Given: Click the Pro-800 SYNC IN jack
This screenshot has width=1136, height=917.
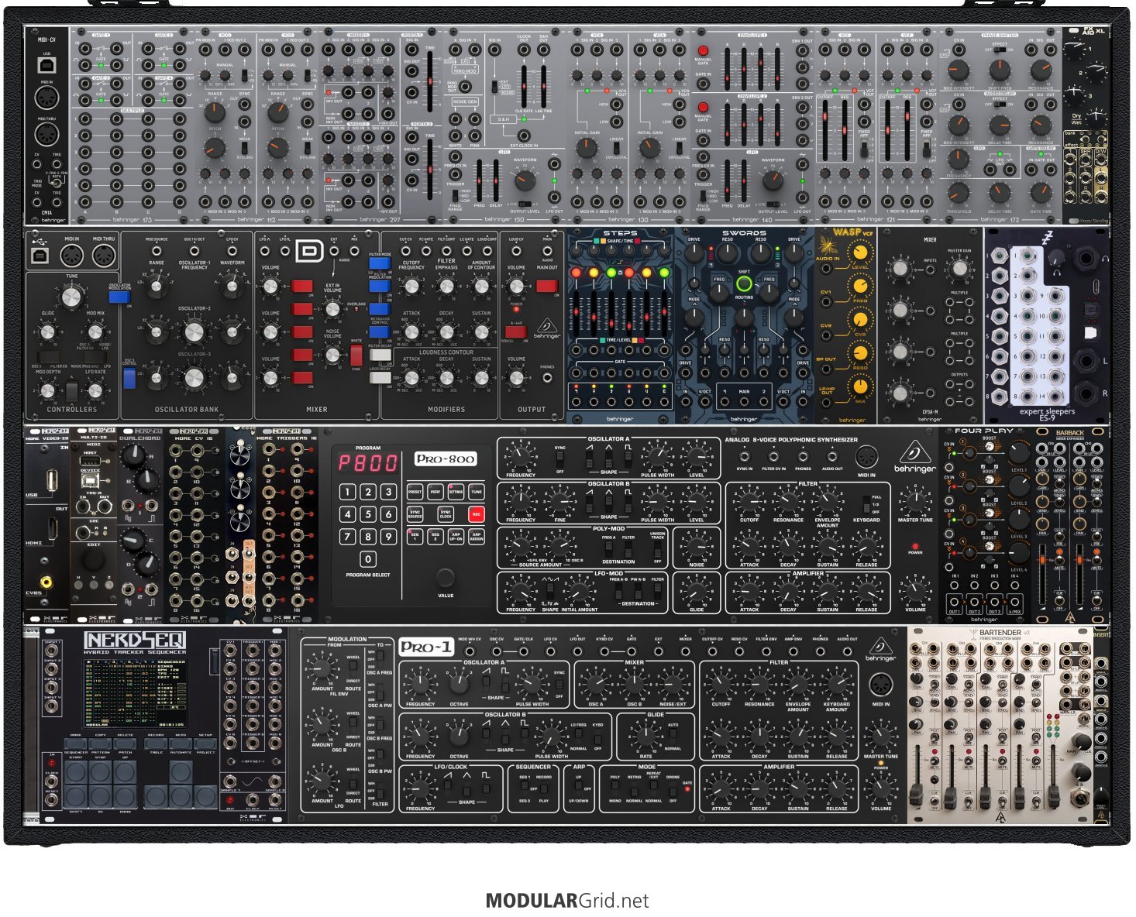Looking at the screenshot, I should click(x=744, y=457).
